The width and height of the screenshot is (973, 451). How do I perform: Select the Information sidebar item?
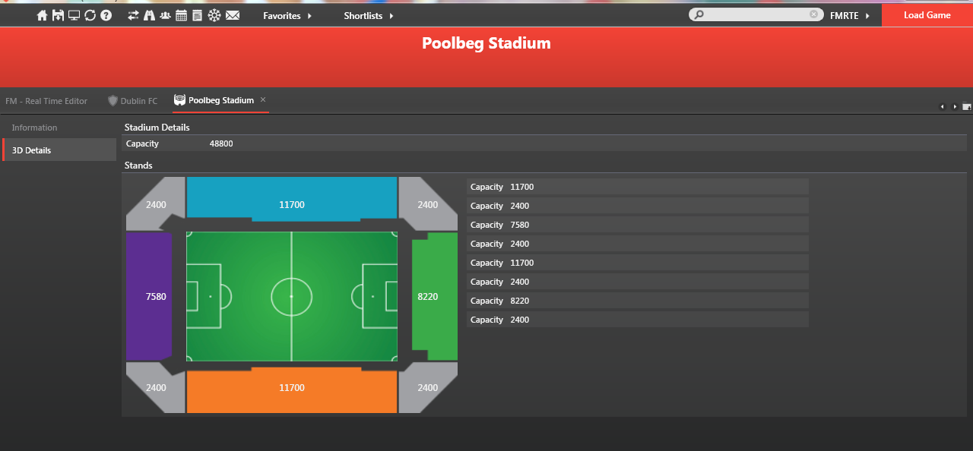(x=35, y=128)
